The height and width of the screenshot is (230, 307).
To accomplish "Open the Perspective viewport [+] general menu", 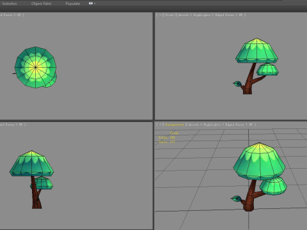I will 160,125.
